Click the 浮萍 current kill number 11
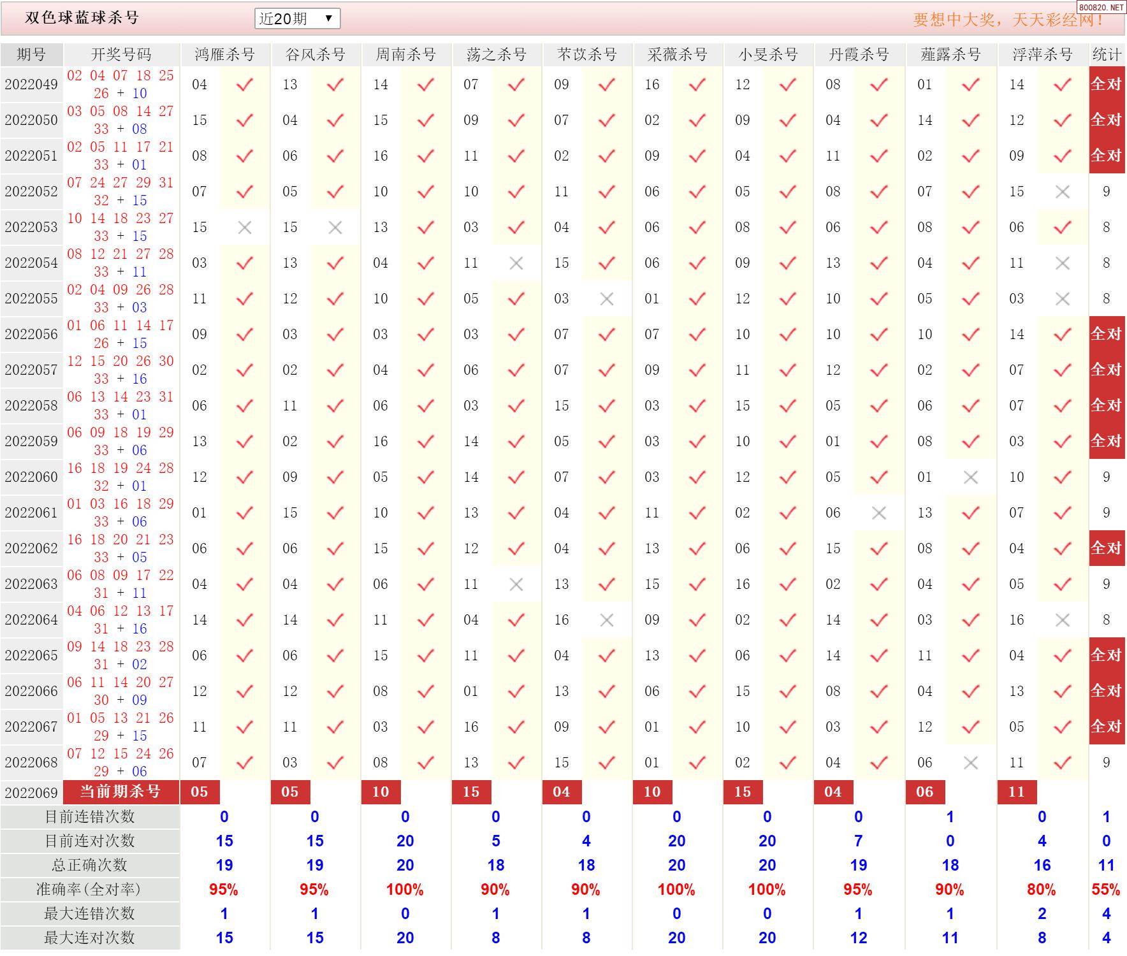This screenshot has width=1127, height=956. (x=1017, y=792)
